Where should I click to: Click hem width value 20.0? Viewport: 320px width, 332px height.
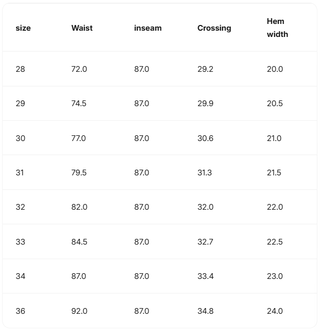(275, 69)
